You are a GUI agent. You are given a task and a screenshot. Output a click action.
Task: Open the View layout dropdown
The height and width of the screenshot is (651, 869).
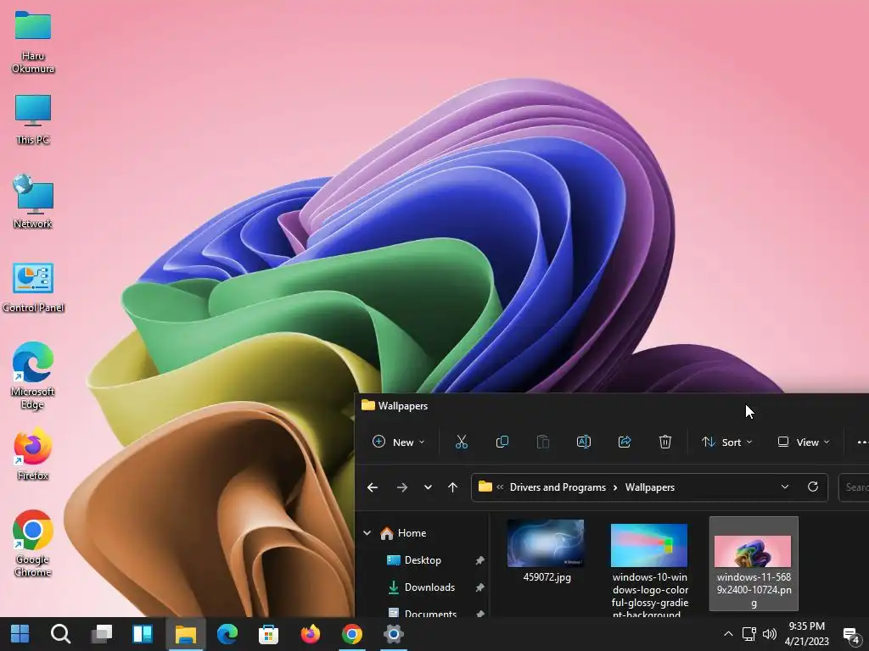[x=804, y=442]
